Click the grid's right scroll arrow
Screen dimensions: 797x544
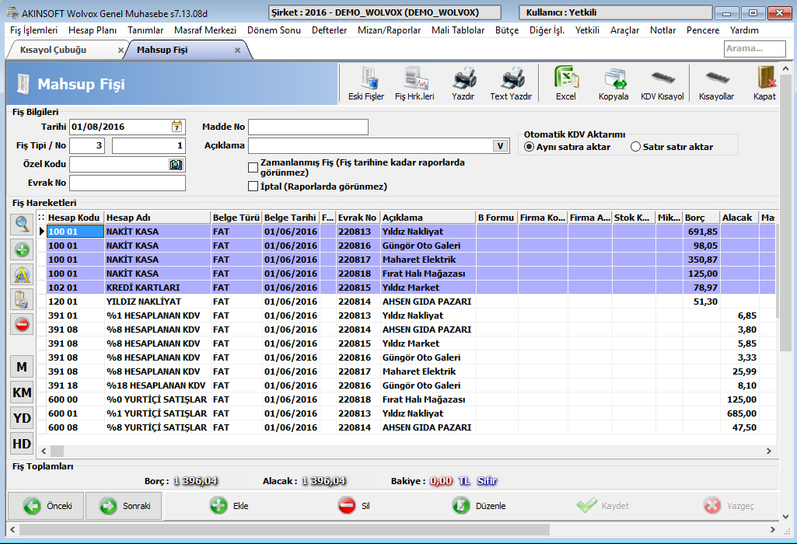click(x=768, y=451)
